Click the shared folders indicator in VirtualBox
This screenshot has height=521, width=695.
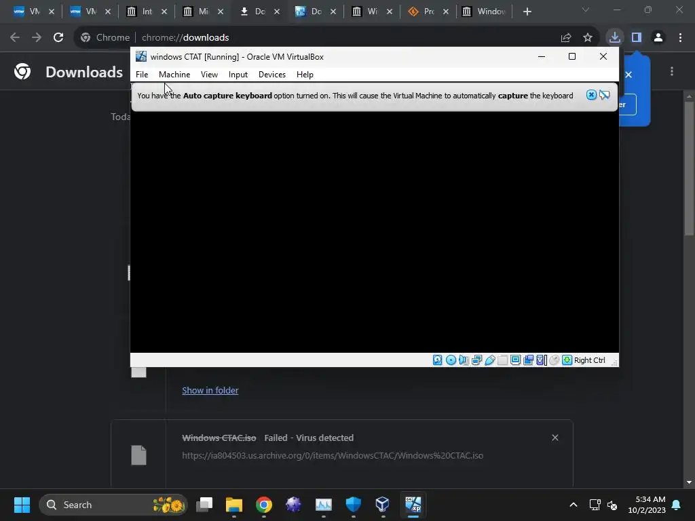point(503,360)
